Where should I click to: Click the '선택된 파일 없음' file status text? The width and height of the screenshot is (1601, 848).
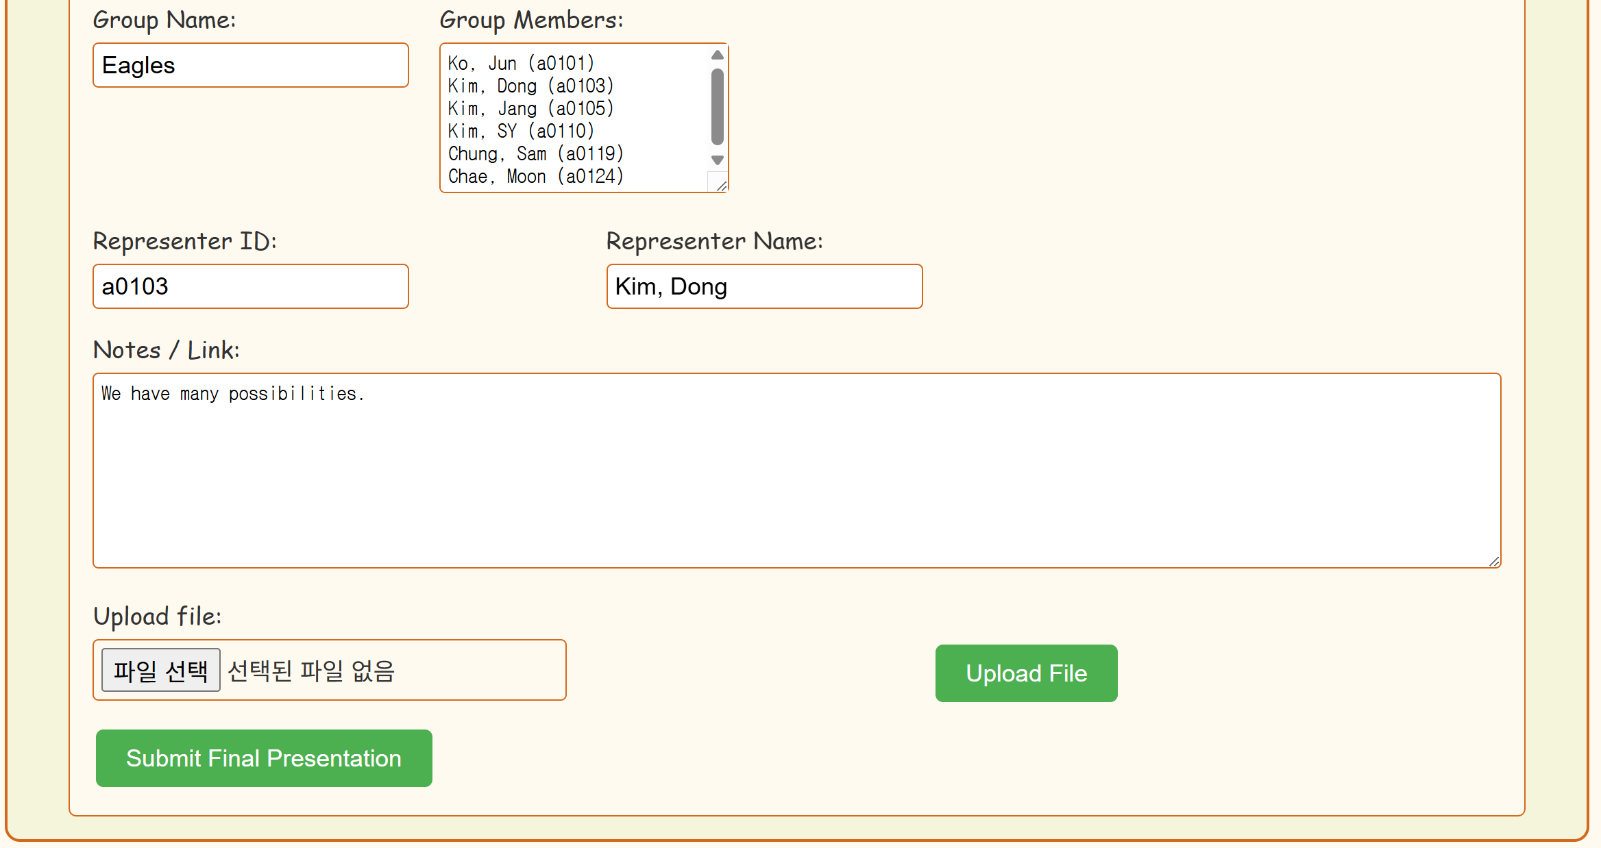pyautogui.click(x=310, y=671)
